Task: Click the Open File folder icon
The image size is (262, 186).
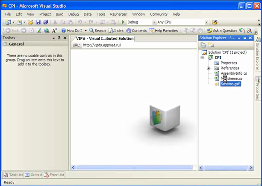Action: tap(31, 22)
